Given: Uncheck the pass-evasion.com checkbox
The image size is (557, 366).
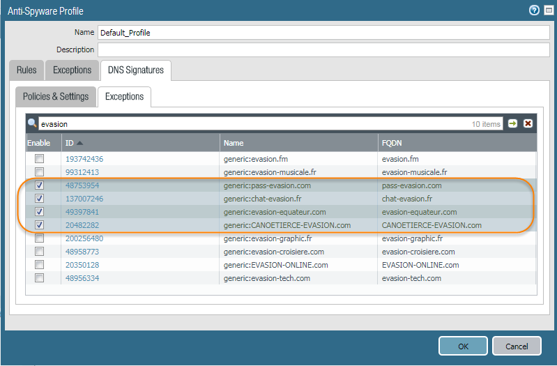Looking at the screenshot, I should click(40, 185).
